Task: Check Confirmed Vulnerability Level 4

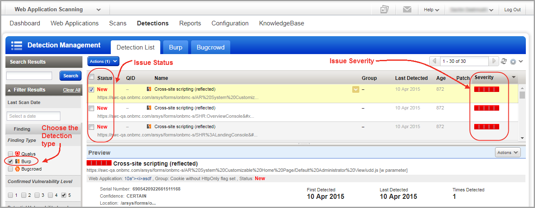Action: [50, 195]
